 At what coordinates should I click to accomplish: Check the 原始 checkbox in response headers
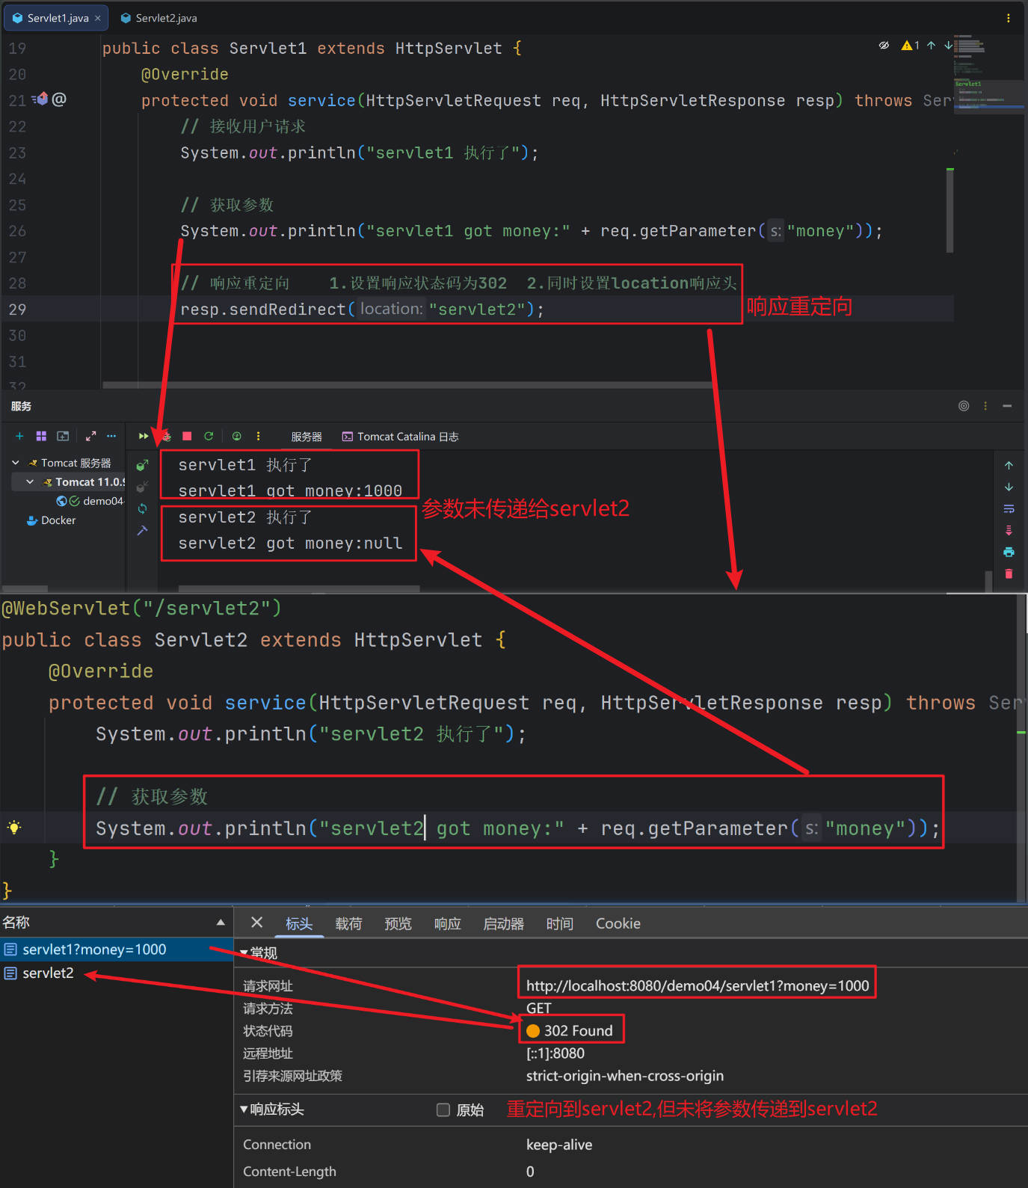pos(443,1109)
